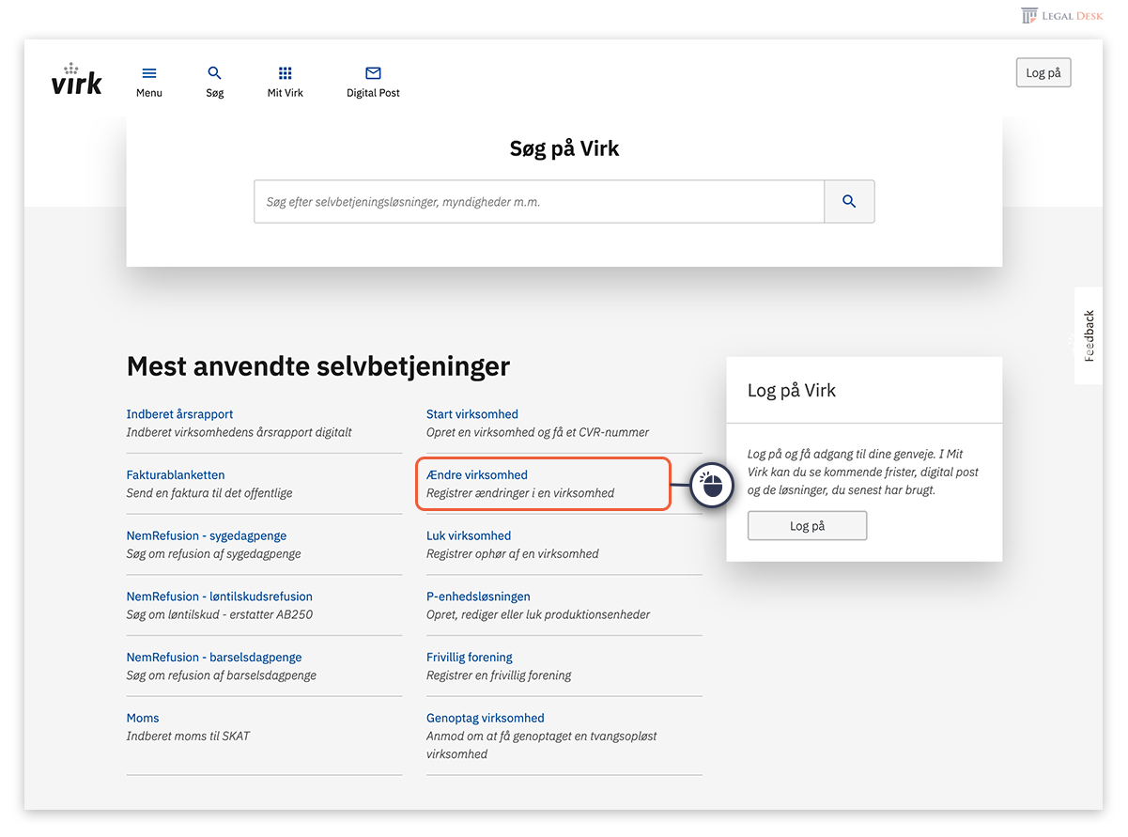1128x837 pixels.
Task: Open the Menu hamburger icon
Action: [149, 73]
